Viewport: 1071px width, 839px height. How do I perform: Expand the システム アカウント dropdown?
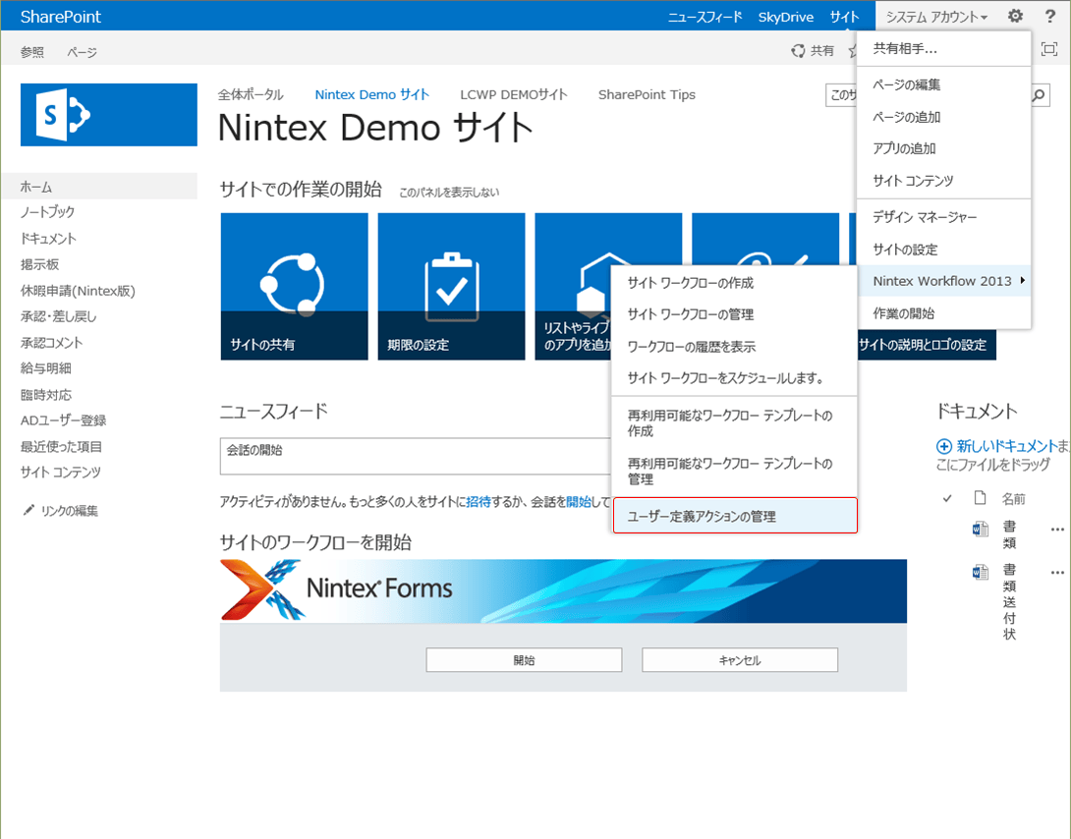click(x=936, y=17)
